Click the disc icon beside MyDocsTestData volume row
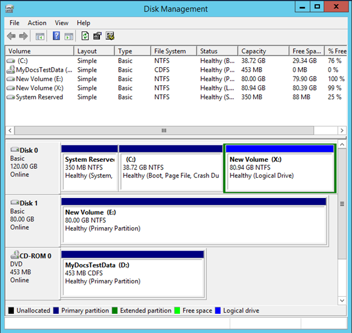The image size is (352, 333). point(11,70)
